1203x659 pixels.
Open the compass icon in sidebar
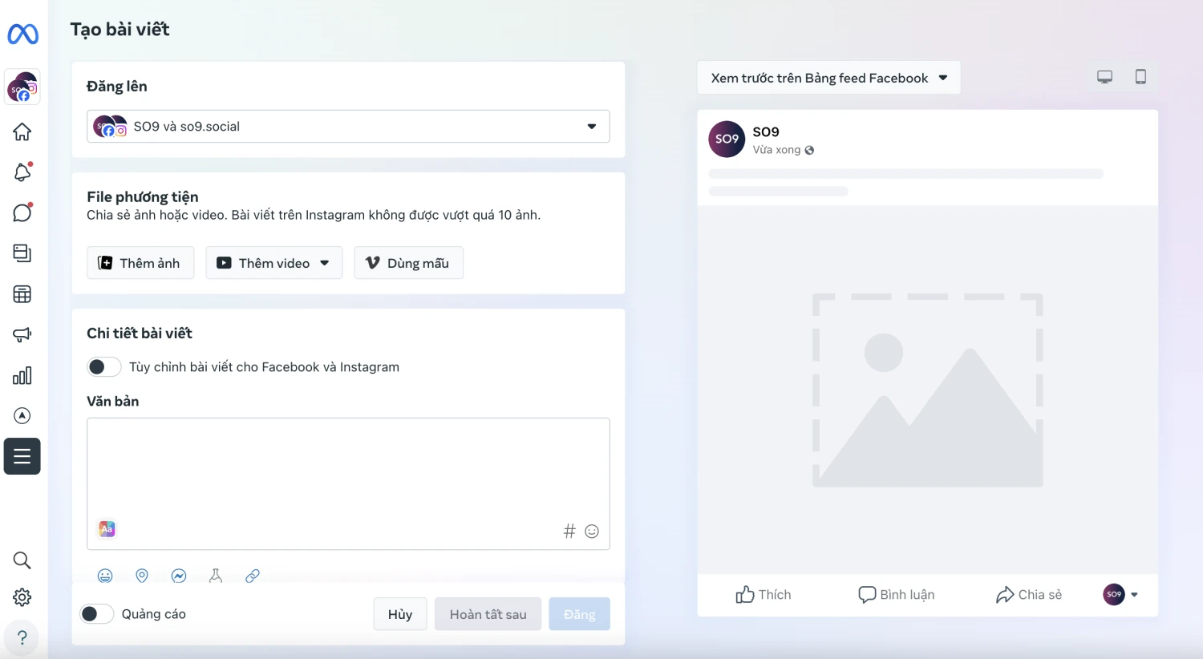point(22,415)
